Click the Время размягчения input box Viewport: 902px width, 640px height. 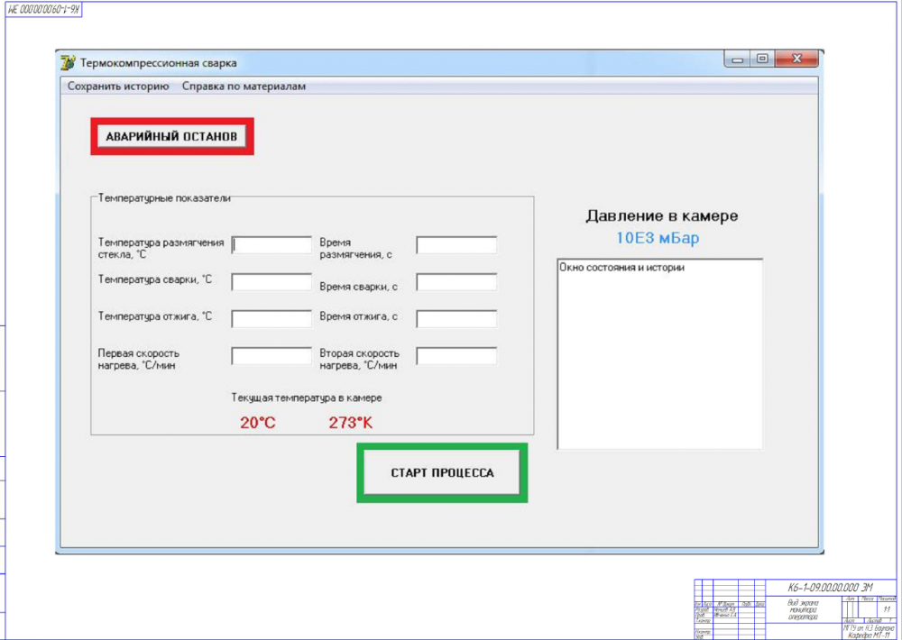point(456,245)
